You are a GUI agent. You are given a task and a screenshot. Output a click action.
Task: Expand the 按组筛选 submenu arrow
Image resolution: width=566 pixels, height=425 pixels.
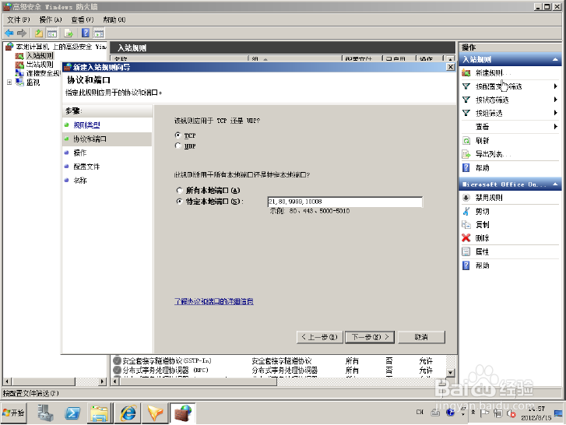click(556, 113)
